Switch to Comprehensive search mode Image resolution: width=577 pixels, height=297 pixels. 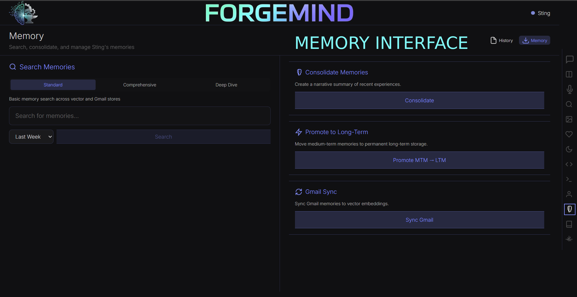pos(140,85)
